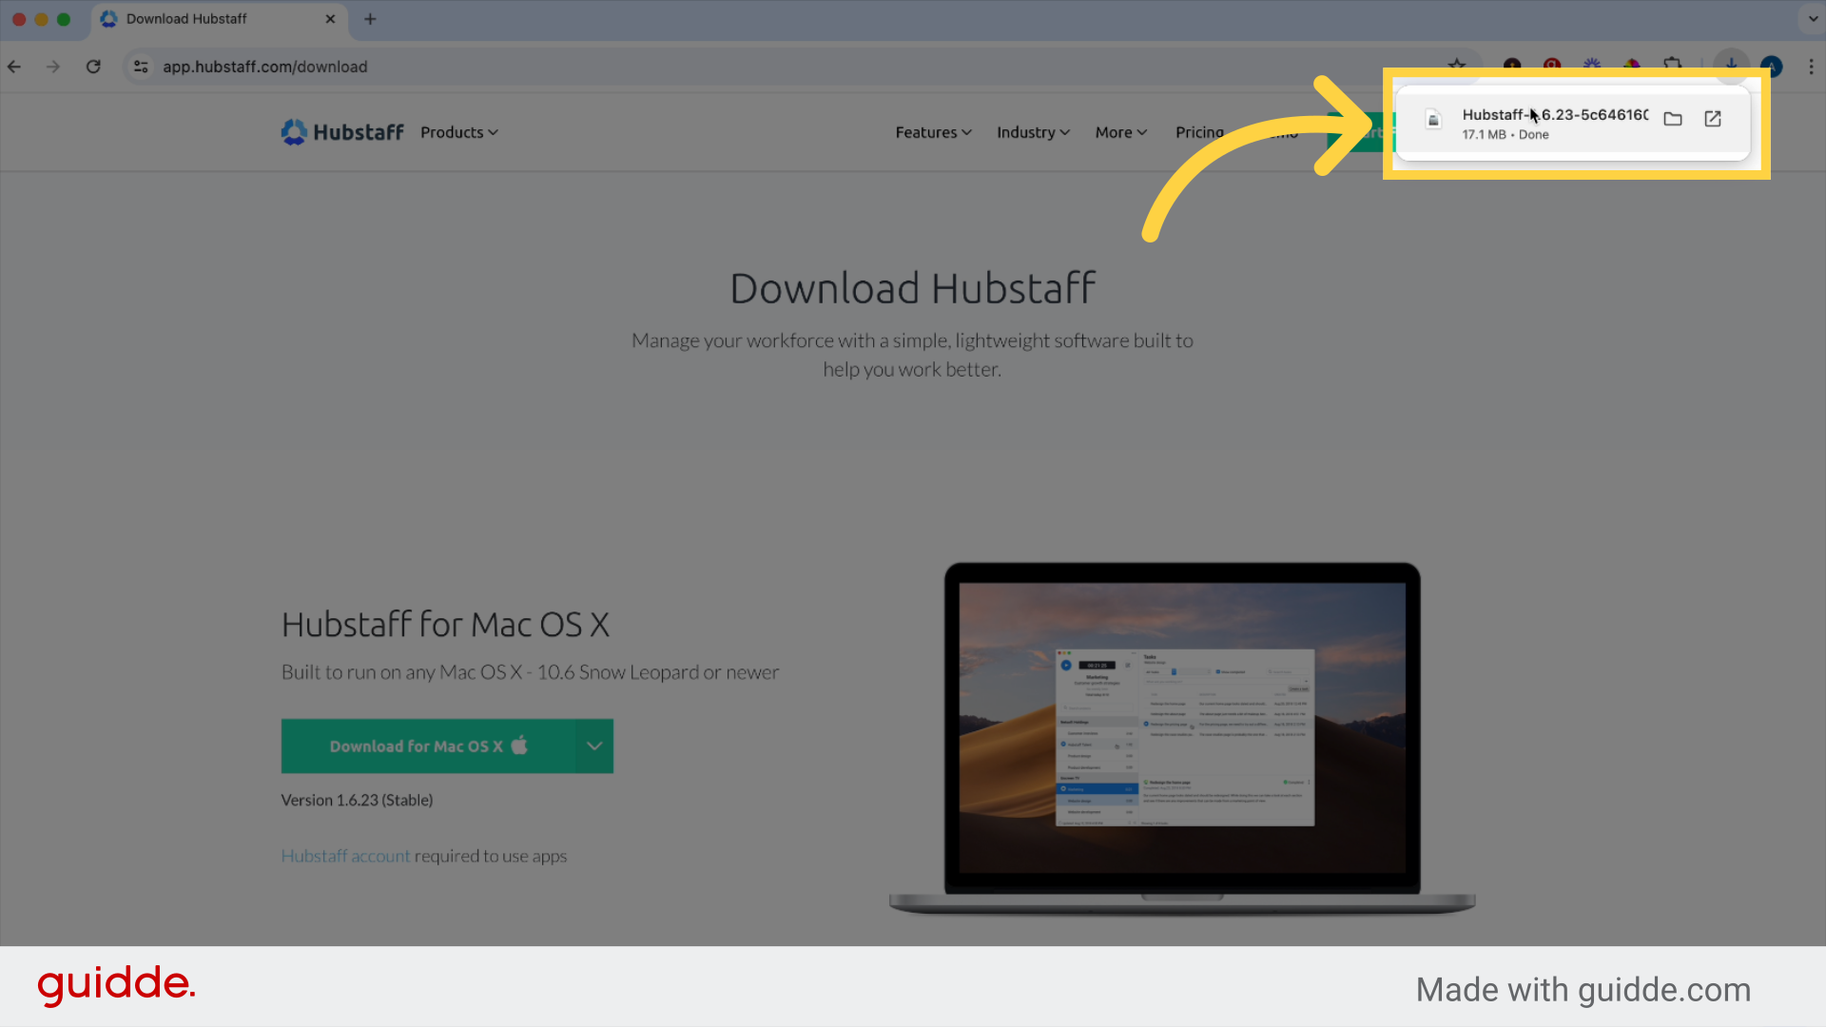Reload the page with the refresh icon
Screen dimensions: 1826x1027
(x=93, y=67)
